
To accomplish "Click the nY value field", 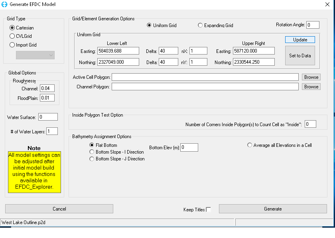I will [x=198, y=62].
